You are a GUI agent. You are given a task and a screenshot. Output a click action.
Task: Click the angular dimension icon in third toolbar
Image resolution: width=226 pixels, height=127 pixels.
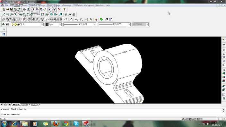(82, 19)
